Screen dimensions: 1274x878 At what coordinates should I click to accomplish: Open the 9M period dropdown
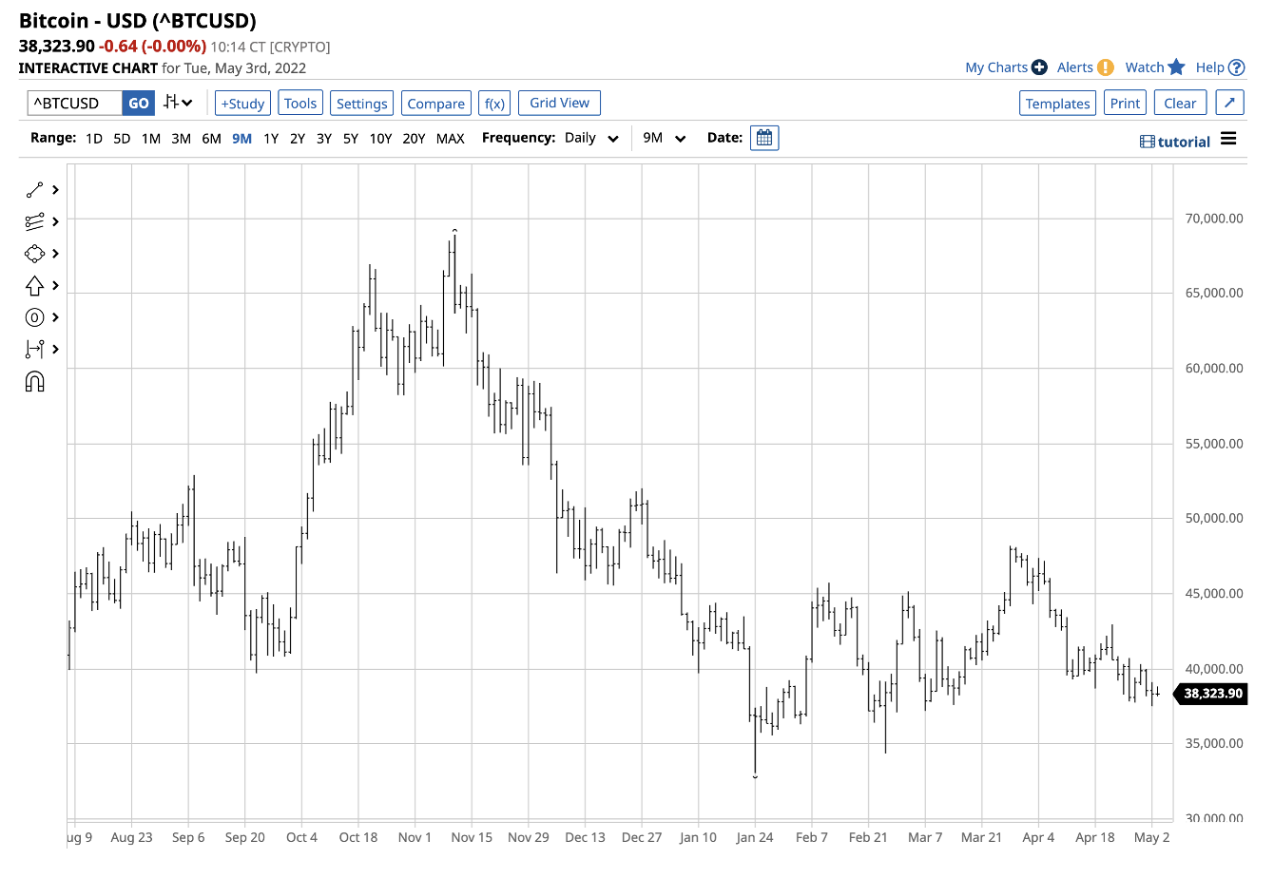[665, 138]
